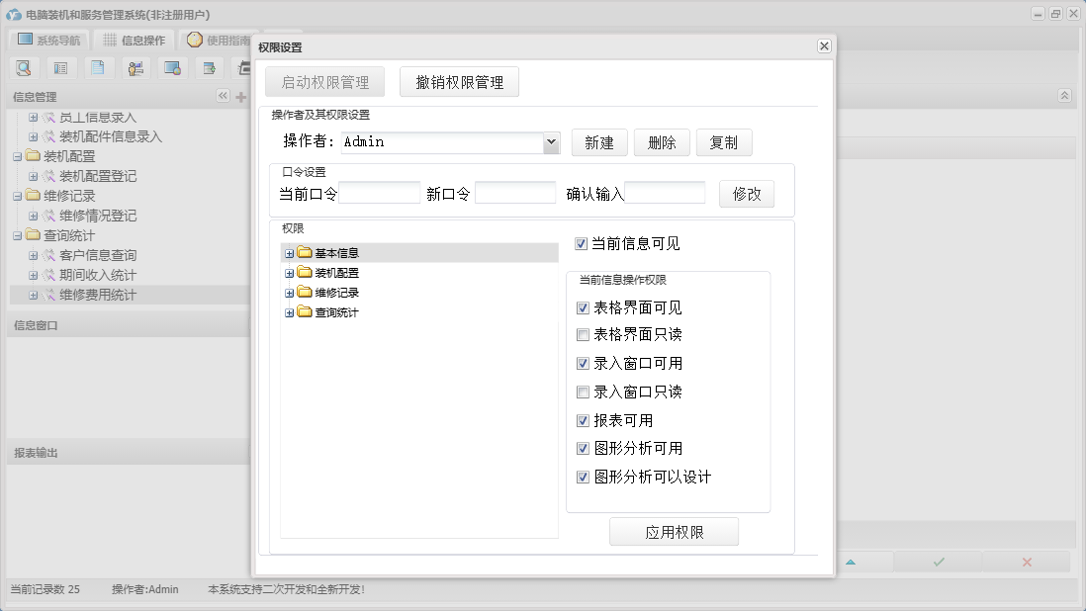
Task: Collapse the 查询统计 folder in sidebar
Action: pyautogui.click(x=18, y=236)
